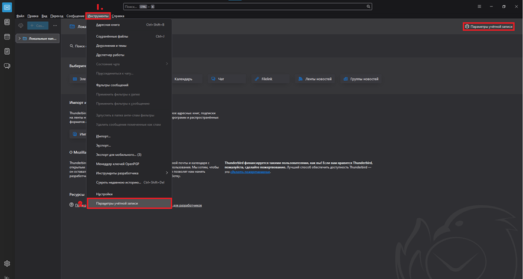The image size is (523, 279).
Task: Click the cloud get-messages icon
Action: coord(21,26)
